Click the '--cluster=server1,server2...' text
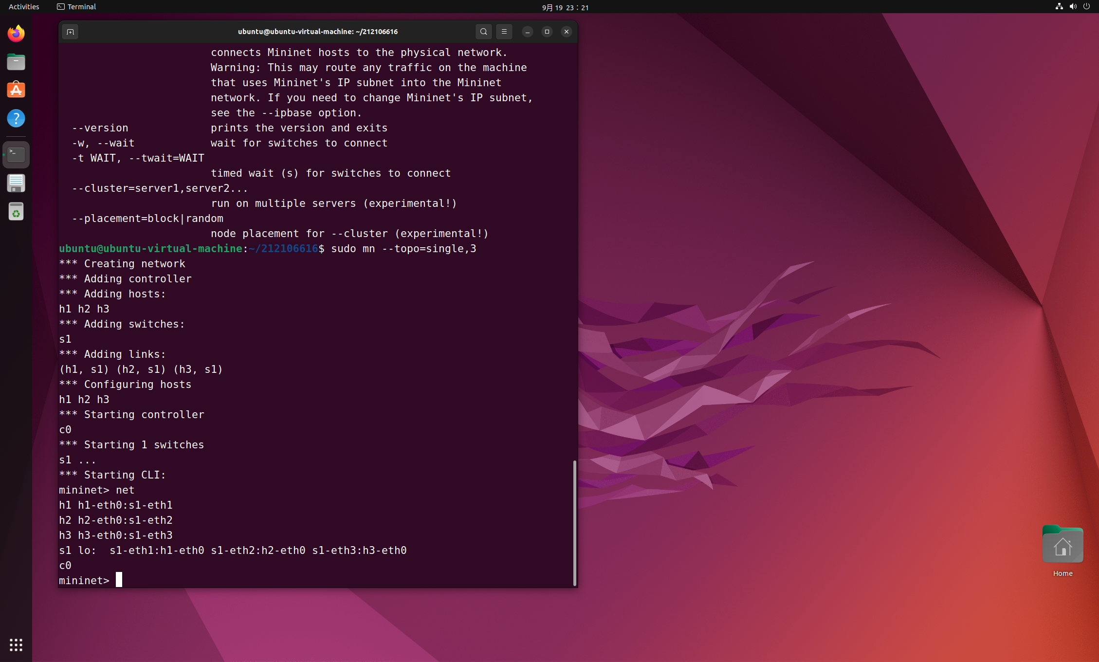 tap(160, 188)
